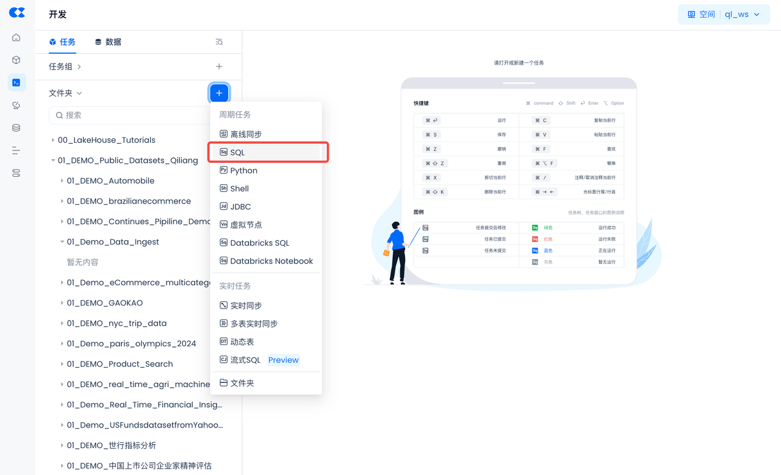
Task: Click the home icon in left sidebar
Action: click(16, 38)
